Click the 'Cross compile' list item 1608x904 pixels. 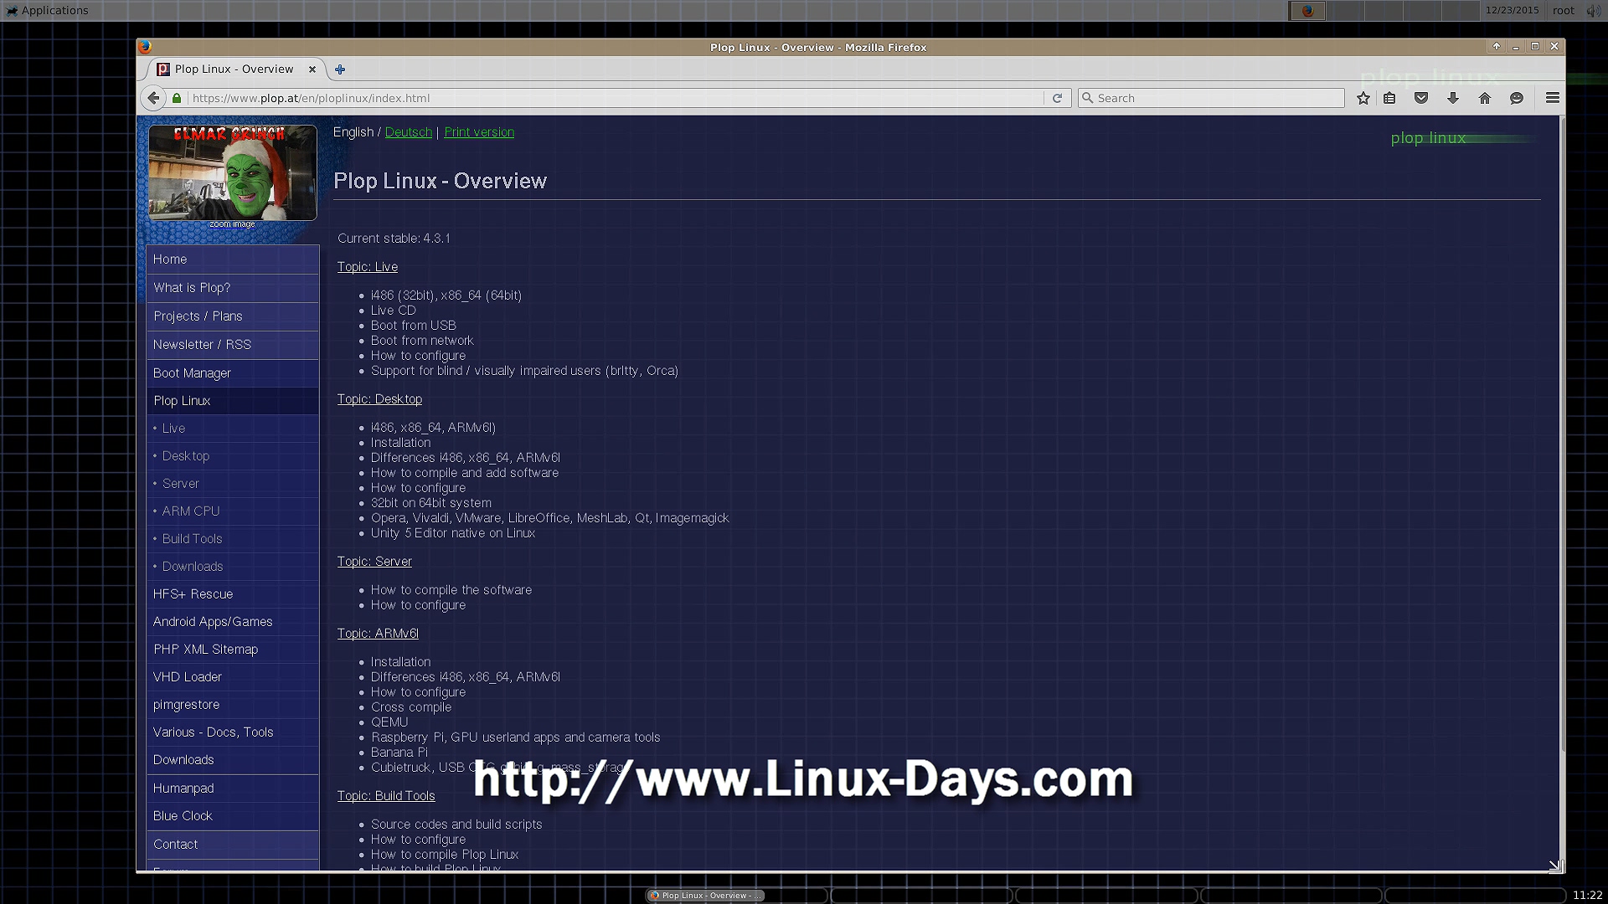pos(411,707)
